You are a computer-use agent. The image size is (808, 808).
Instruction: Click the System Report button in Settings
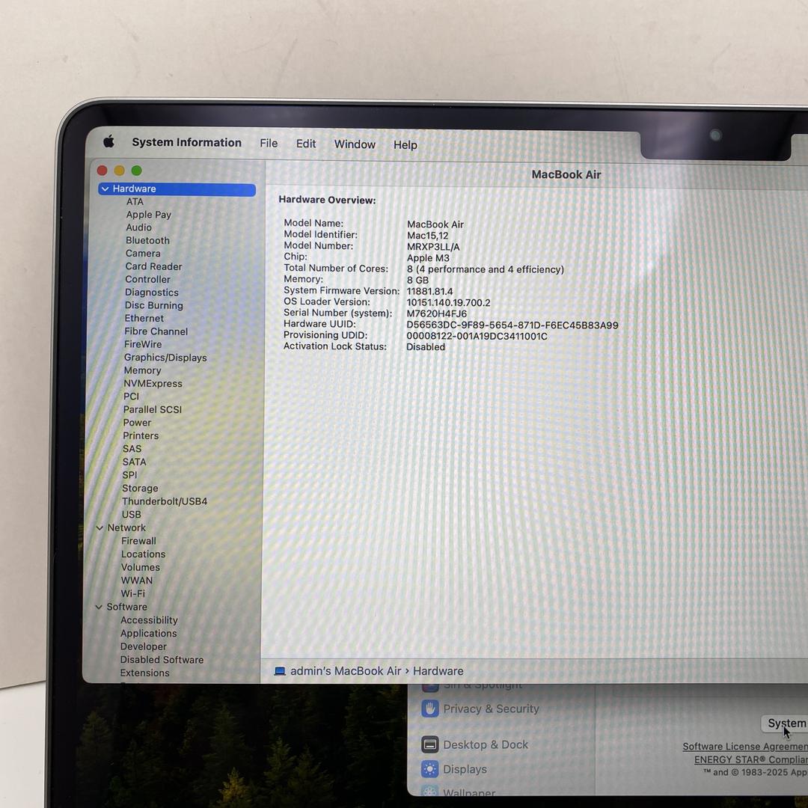click(785, 723)
